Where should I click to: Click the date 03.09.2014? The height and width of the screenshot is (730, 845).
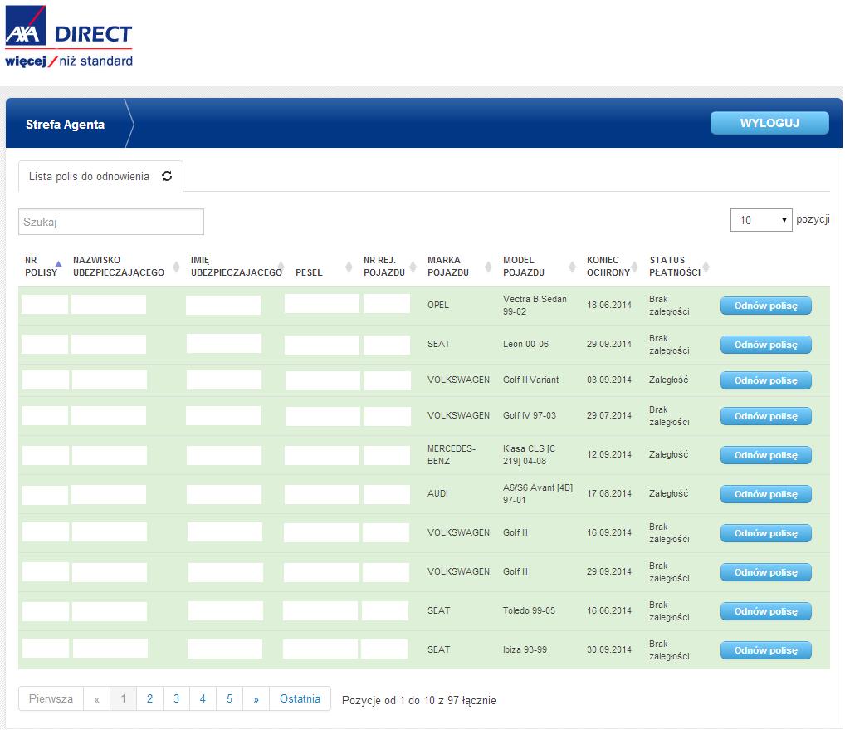609,380
